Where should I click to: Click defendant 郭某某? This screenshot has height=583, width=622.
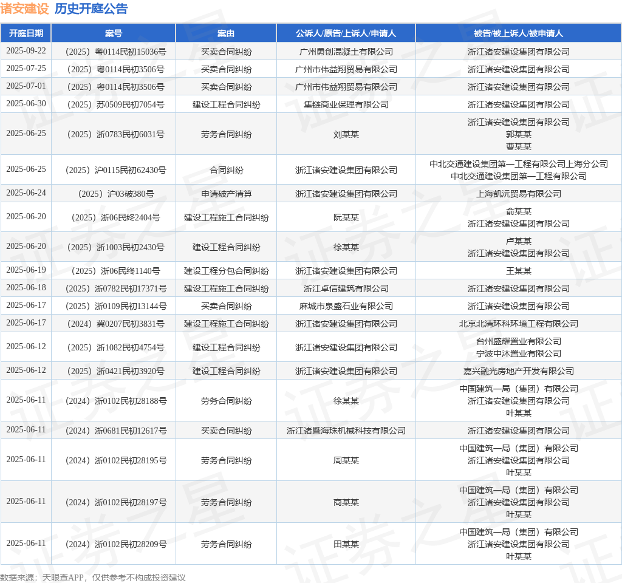(x=519, y=134)
